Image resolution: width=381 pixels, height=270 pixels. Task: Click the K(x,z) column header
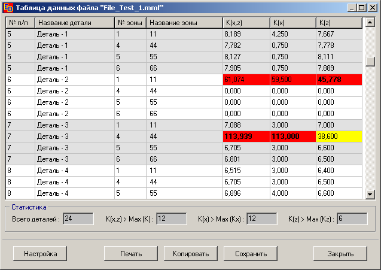pos(245,23)
